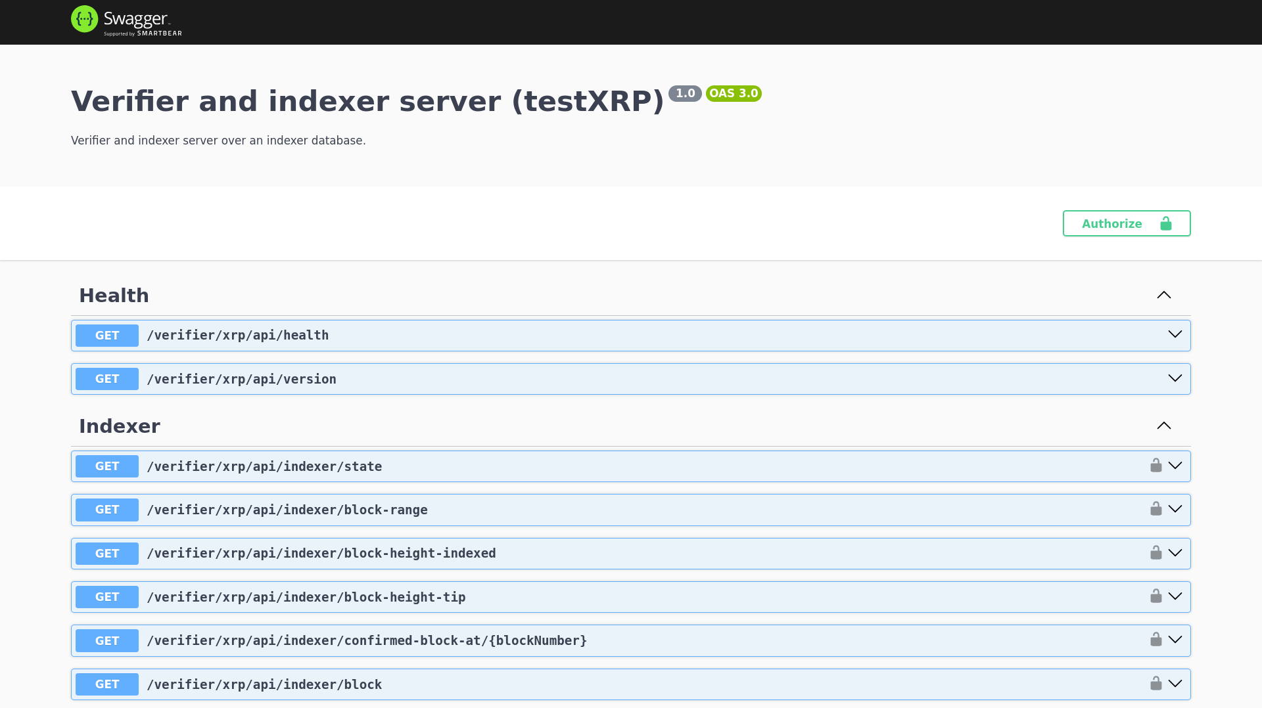The image size is (1262, 708).
Task: Click the lock icon on /verifier/xrp/api/indexer/block
Action: tap(1156, 684)
